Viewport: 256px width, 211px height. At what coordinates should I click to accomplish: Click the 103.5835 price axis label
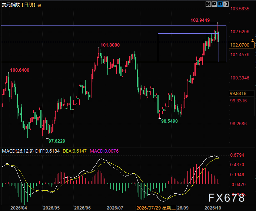tap(240, 9)
